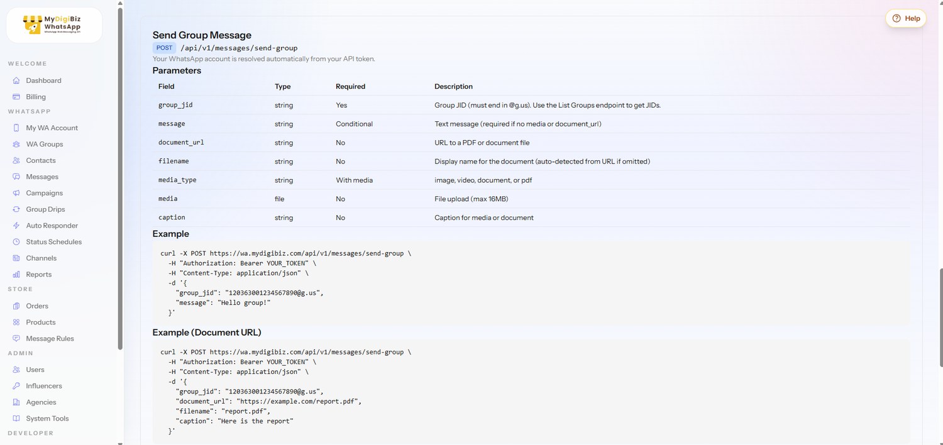
Task: Click the WA Groups people icon
Action: pos(16,144)
